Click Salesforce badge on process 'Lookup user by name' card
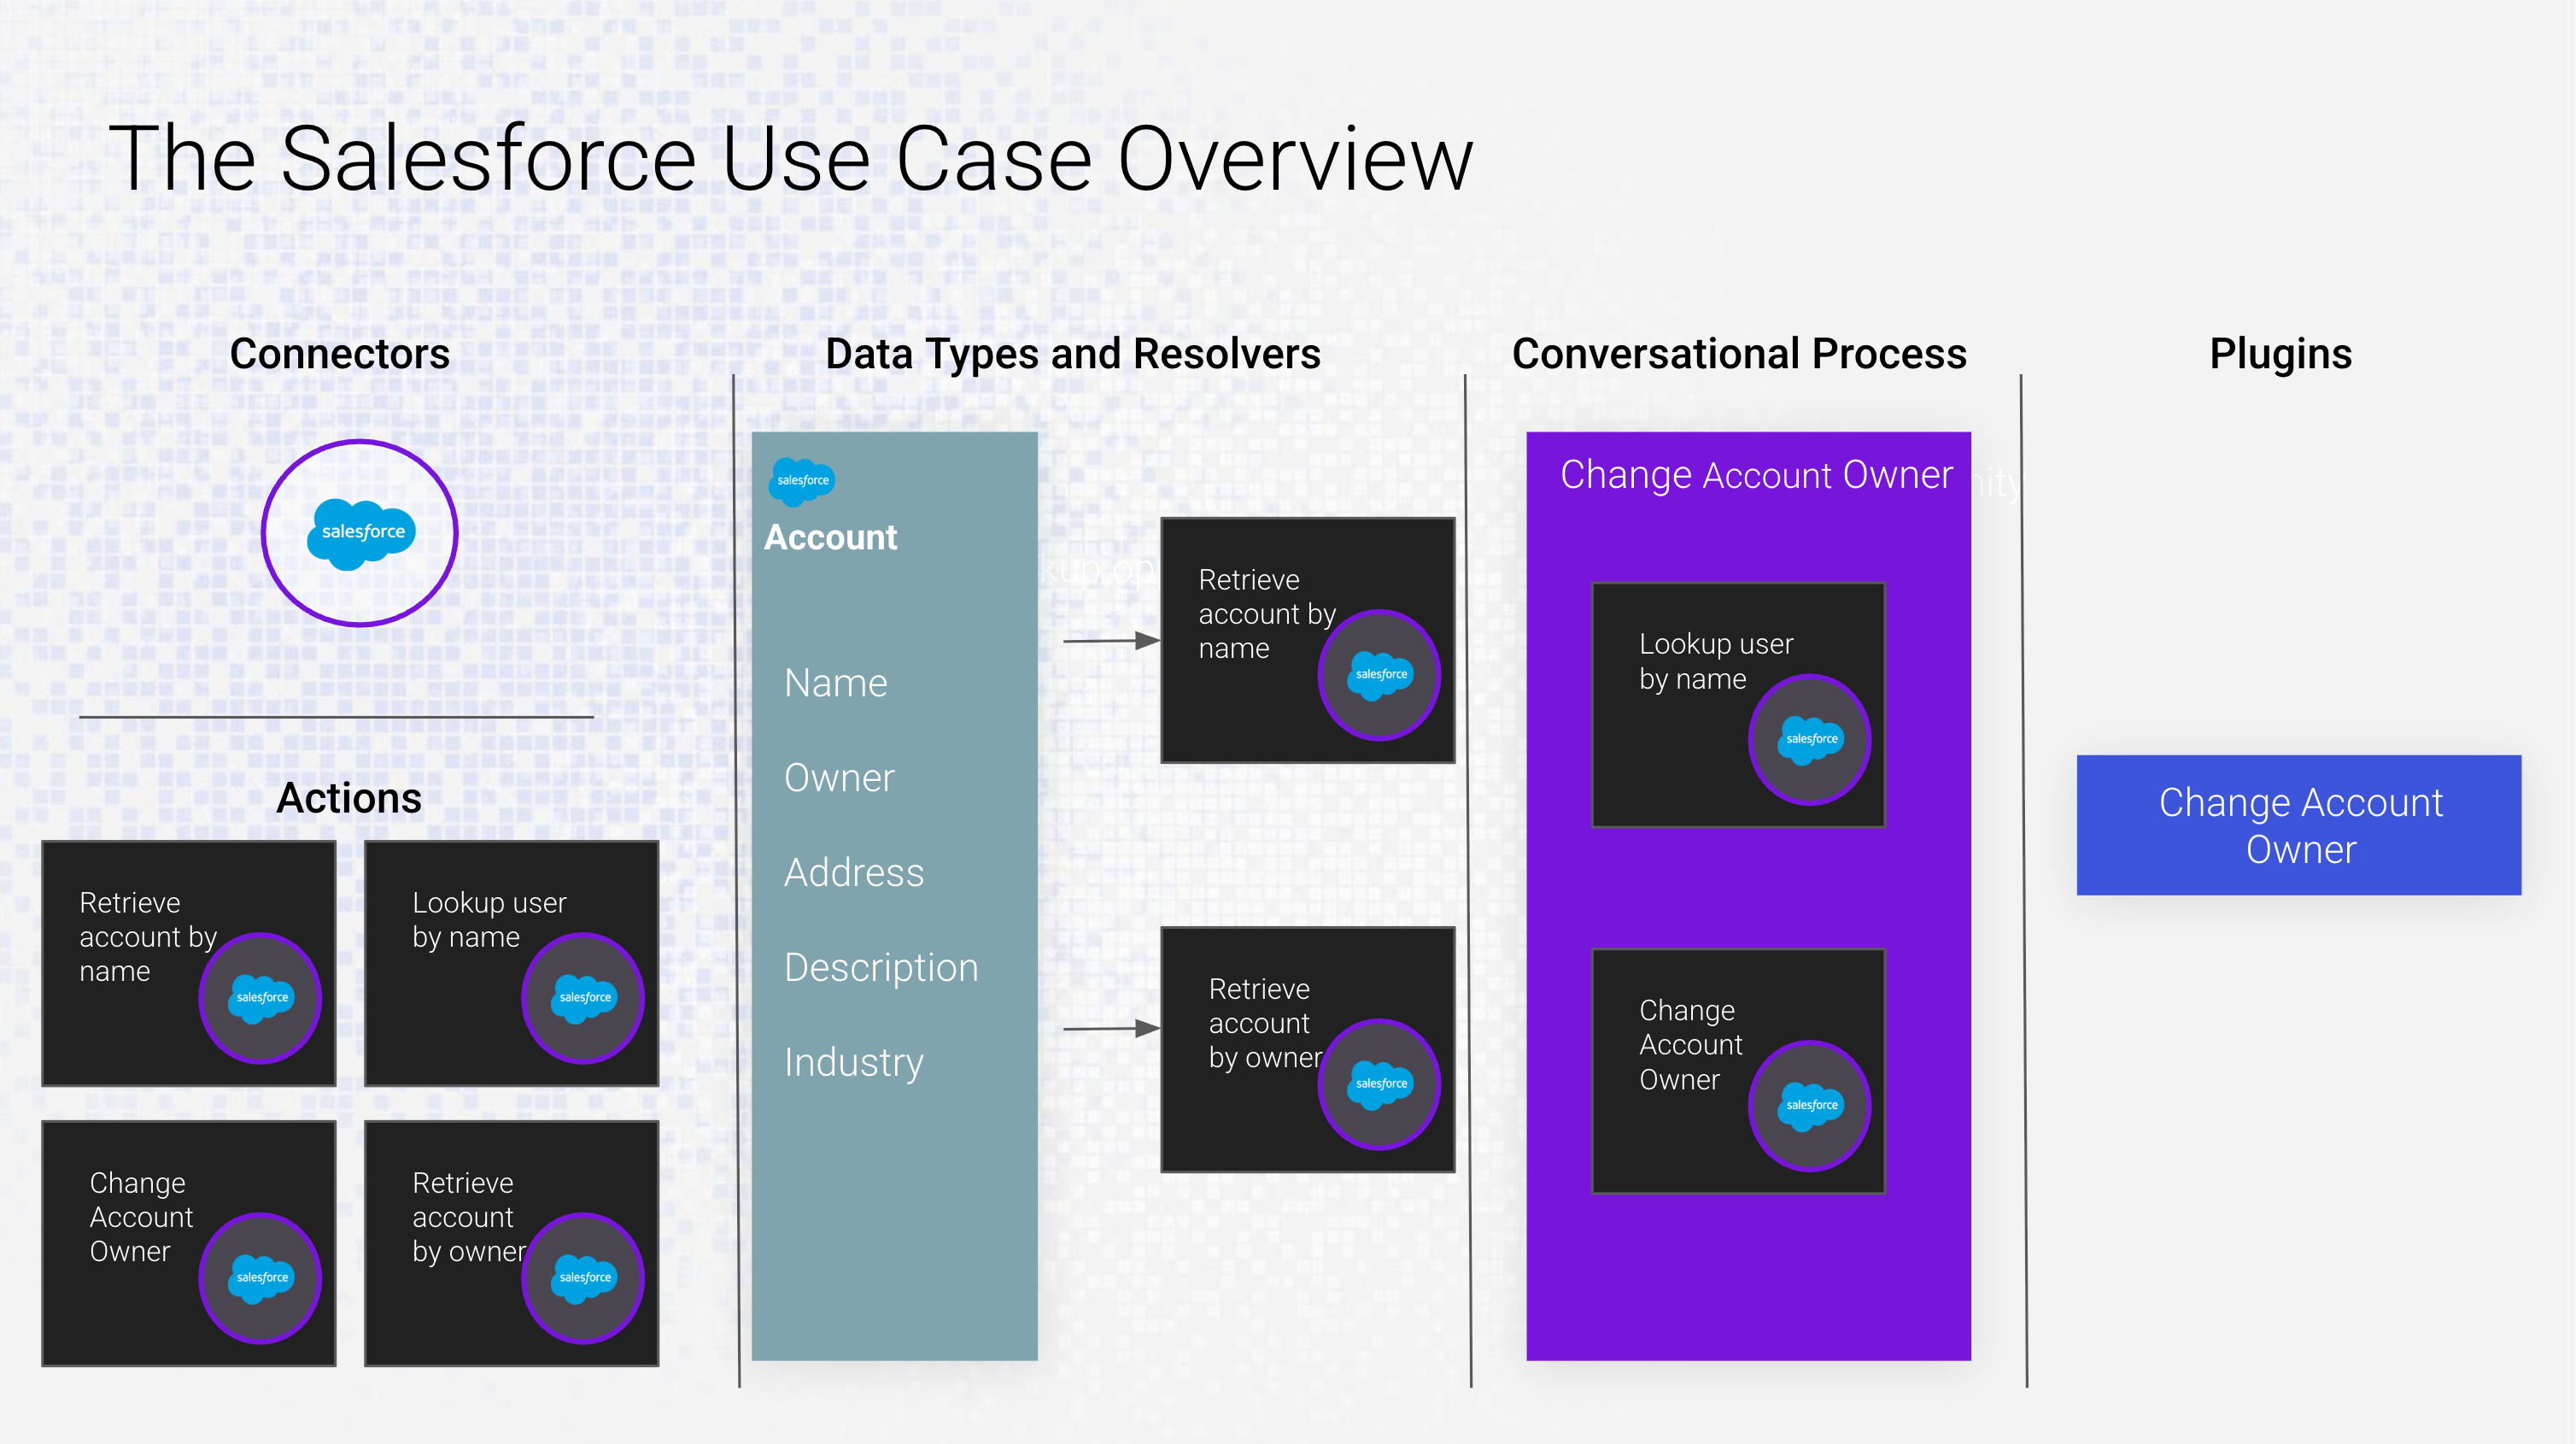2576x1444 pixels. pyautogui.click(x=1810, y=739)
